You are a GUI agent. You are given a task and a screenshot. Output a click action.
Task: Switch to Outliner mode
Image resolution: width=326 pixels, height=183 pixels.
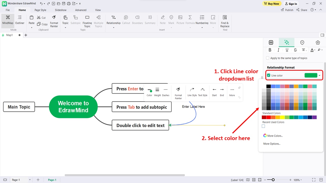20,20
